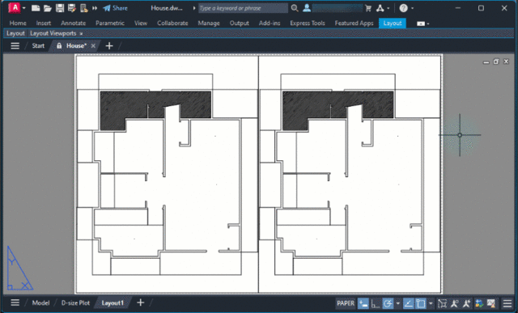Open Polar Tracking angle dropdown arrow

[397, 303]
